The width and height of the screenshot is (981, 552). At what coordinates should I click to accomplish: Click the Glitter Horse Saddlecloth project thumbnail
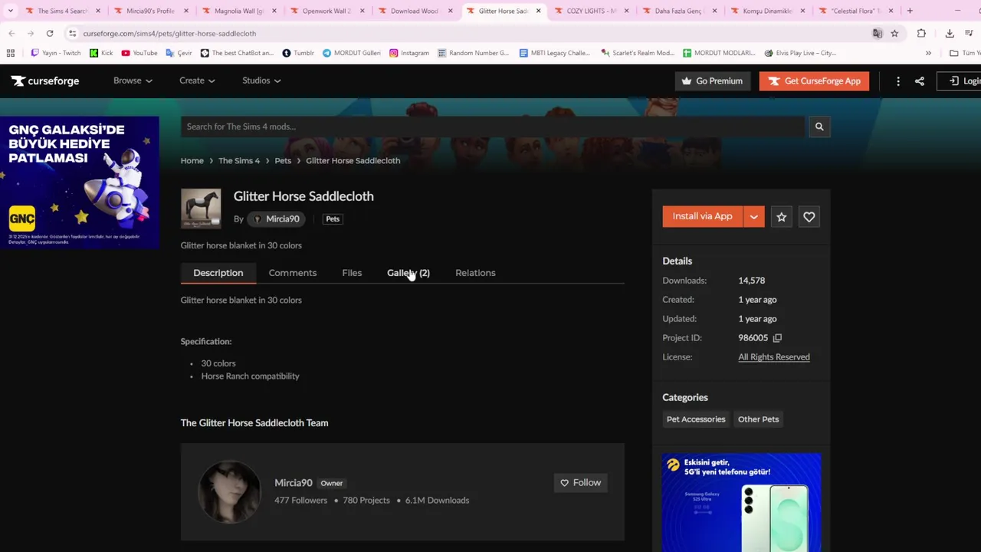tap(201, 209)
